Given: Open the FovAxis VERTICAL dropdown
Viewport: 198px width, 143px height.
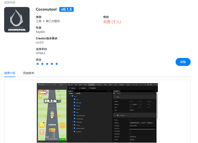Looking at the screenshot, I should tap(142, 140).
